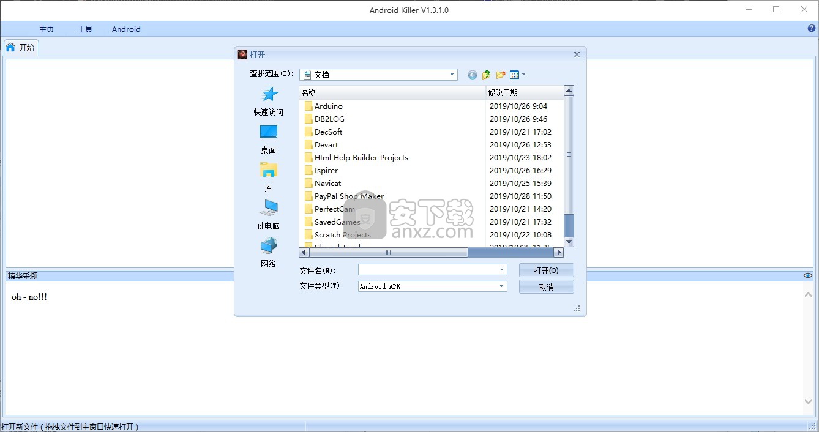Click the DB2LOG folder icon

(x=309, y=119)
